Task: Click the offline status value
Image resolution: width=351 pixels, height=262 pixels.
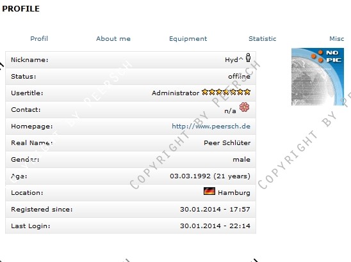Action: (239, 77)
